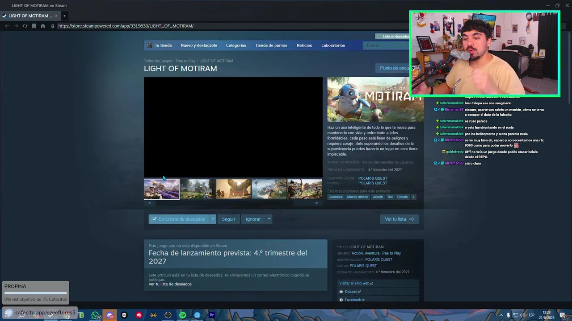Open the black-and-white mask taskbar icon
This screenshot has width=572, height=321.
[124, 315]
